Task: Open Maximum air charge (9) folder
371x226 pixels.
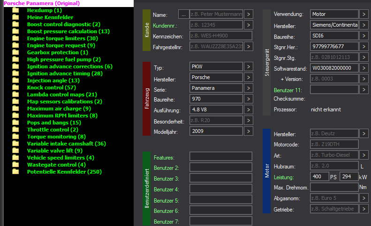Action: (59, 109)
